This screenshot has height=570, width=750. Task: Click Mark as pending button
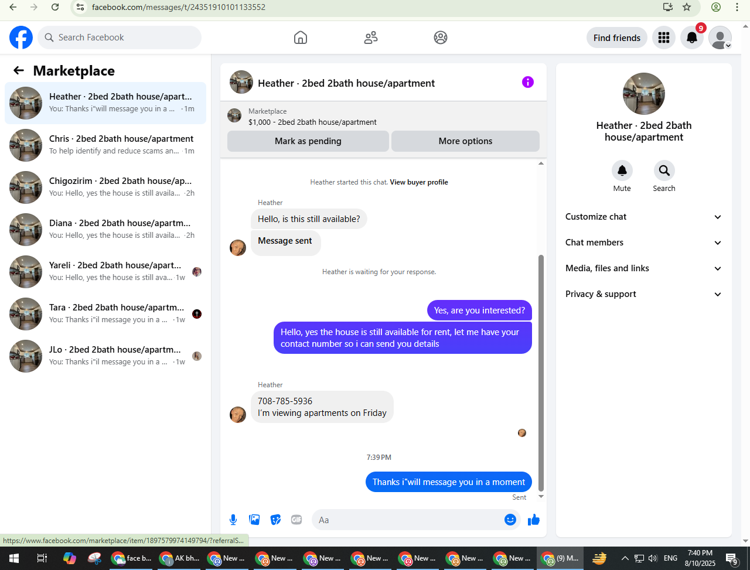click(x=308, y=141)
